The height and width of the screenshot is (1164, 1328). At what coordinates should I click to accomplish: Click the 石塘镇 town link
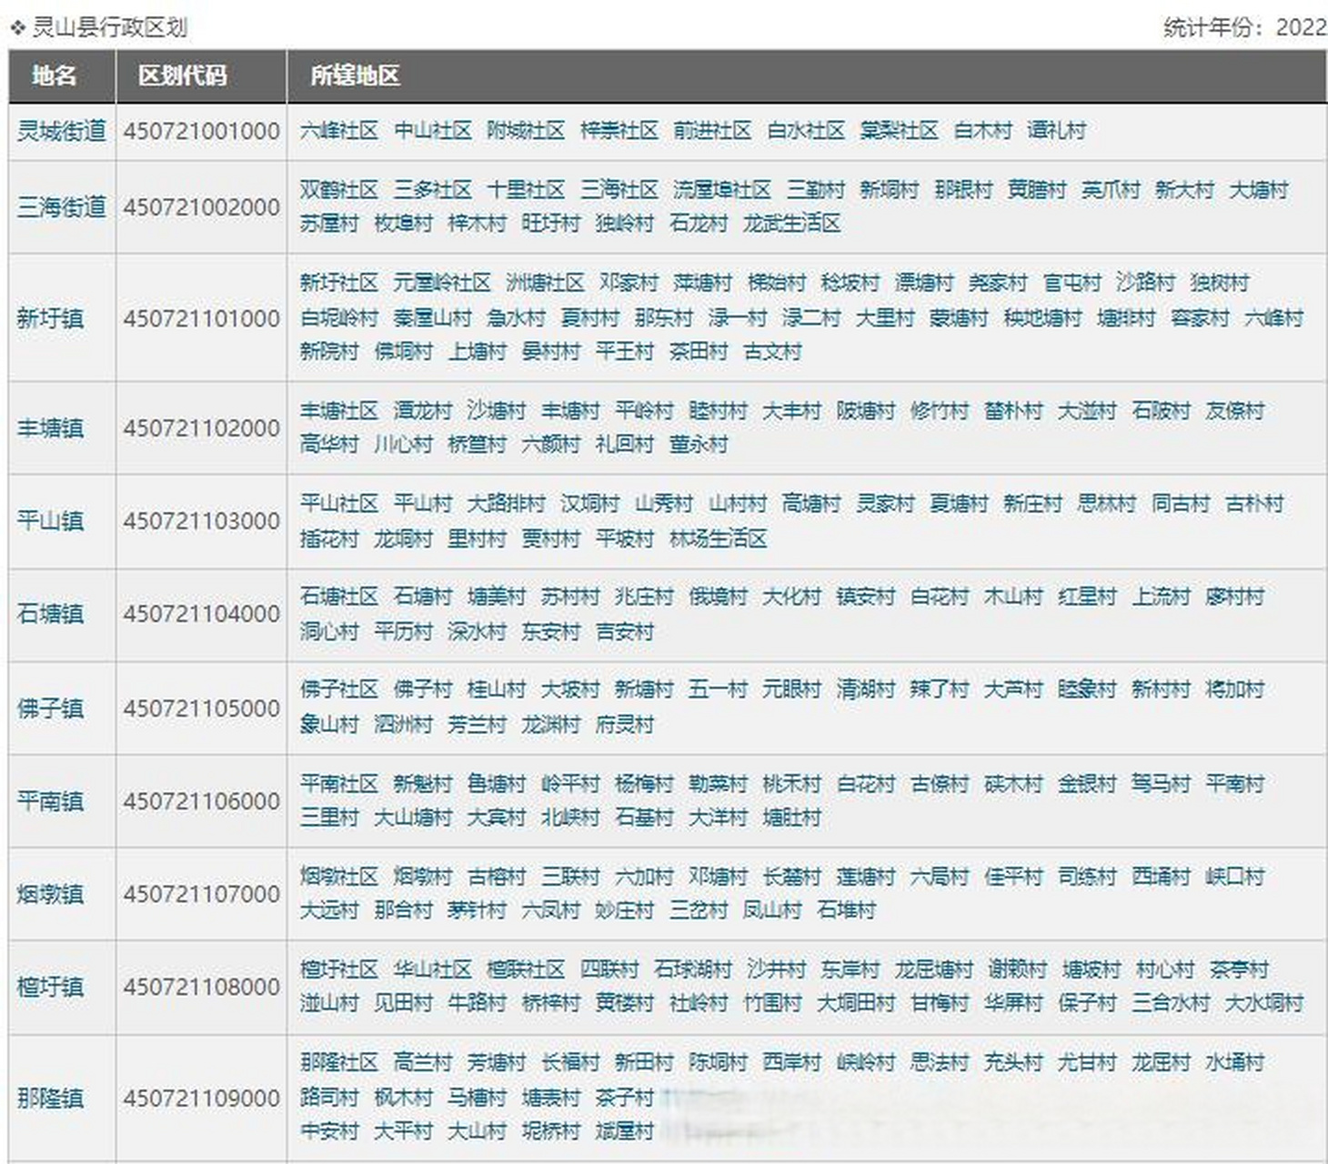click(50, 614)
